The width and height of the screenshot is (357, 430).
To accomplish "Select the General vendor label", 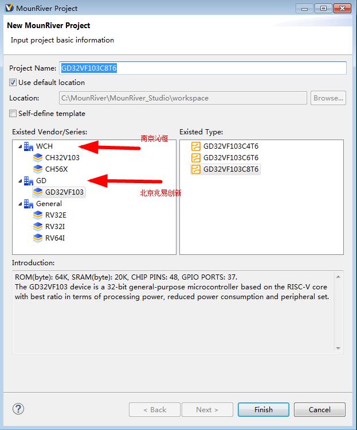I will (x=49, y=204).
